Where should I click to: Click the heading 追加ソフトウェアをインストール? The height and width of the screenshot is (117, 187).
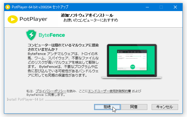pyautogui.click(x=87, y=15)
